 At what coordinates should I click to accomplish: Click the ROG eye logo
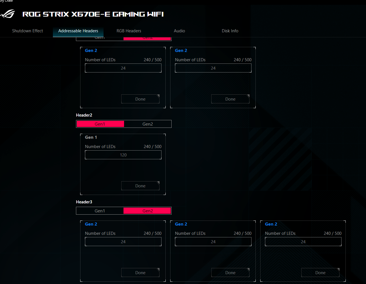(7, 14)
